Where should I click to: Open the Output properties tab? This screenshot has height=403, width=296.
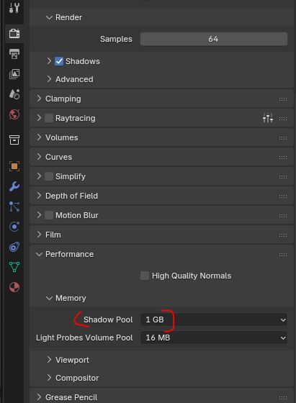tap(14, 54)
